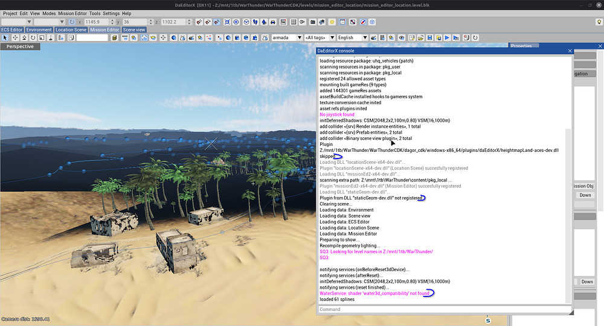Viewport: 604px width, 326px height.
Task: Click the blue sphere icon in second toolbar
Action: [174, 38]
